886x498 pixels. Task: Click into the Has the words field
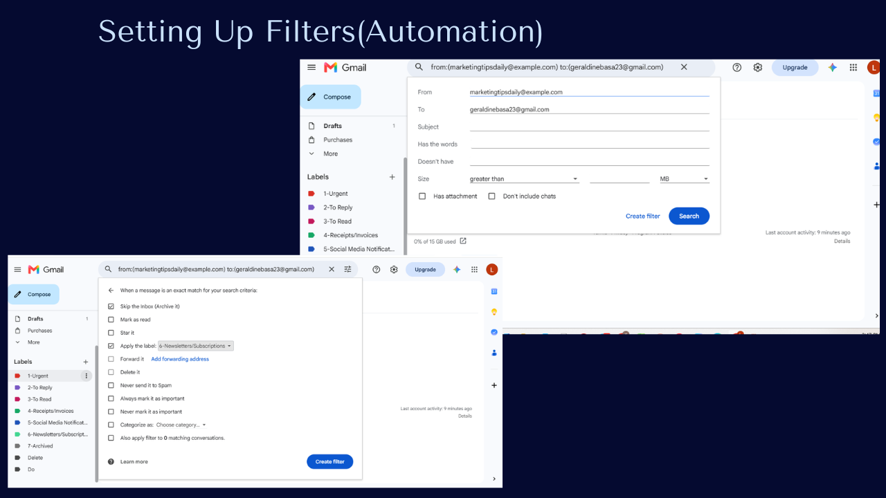[x=590, y=144]
